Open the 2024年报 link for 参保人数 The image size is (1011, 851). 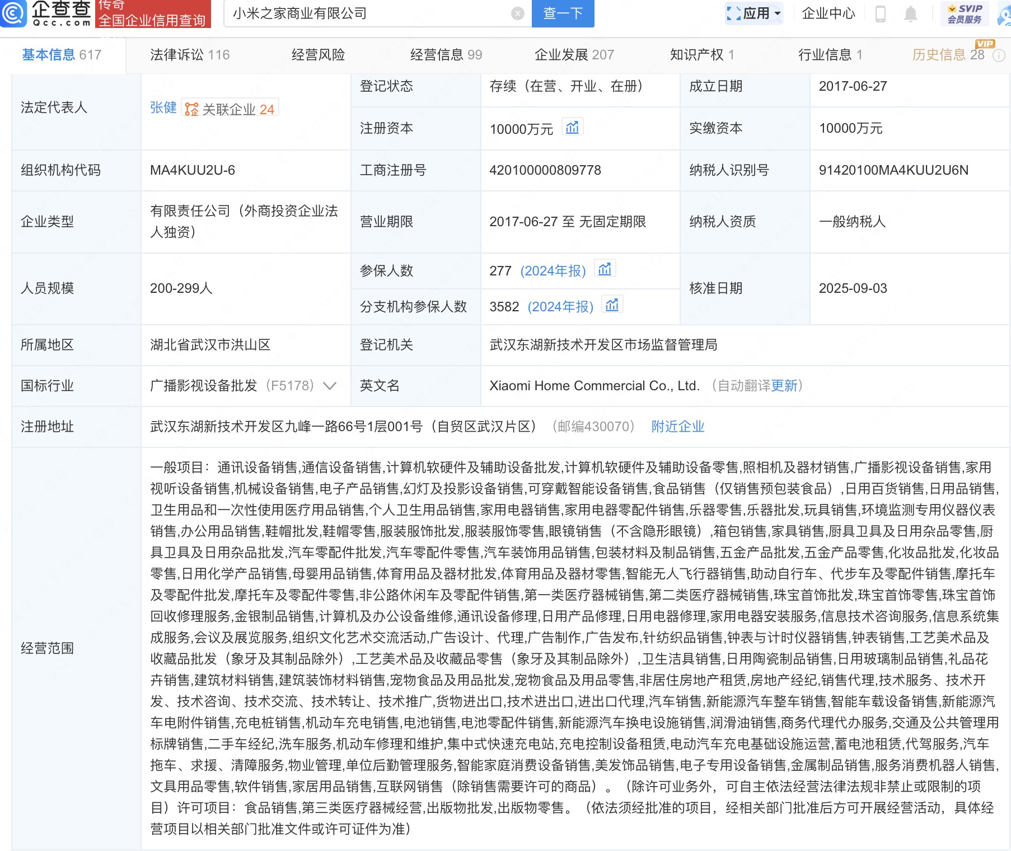tap(553, 271)
